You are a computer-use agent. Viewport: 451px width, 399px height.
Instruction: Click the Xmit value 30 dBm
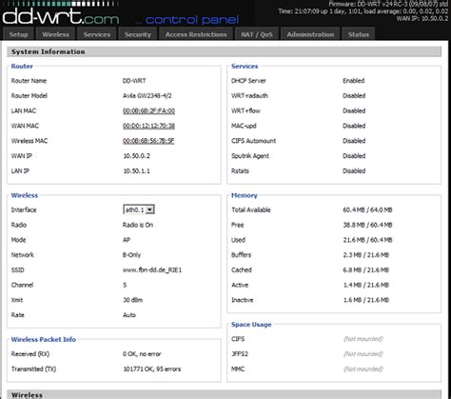coord(133,300)
